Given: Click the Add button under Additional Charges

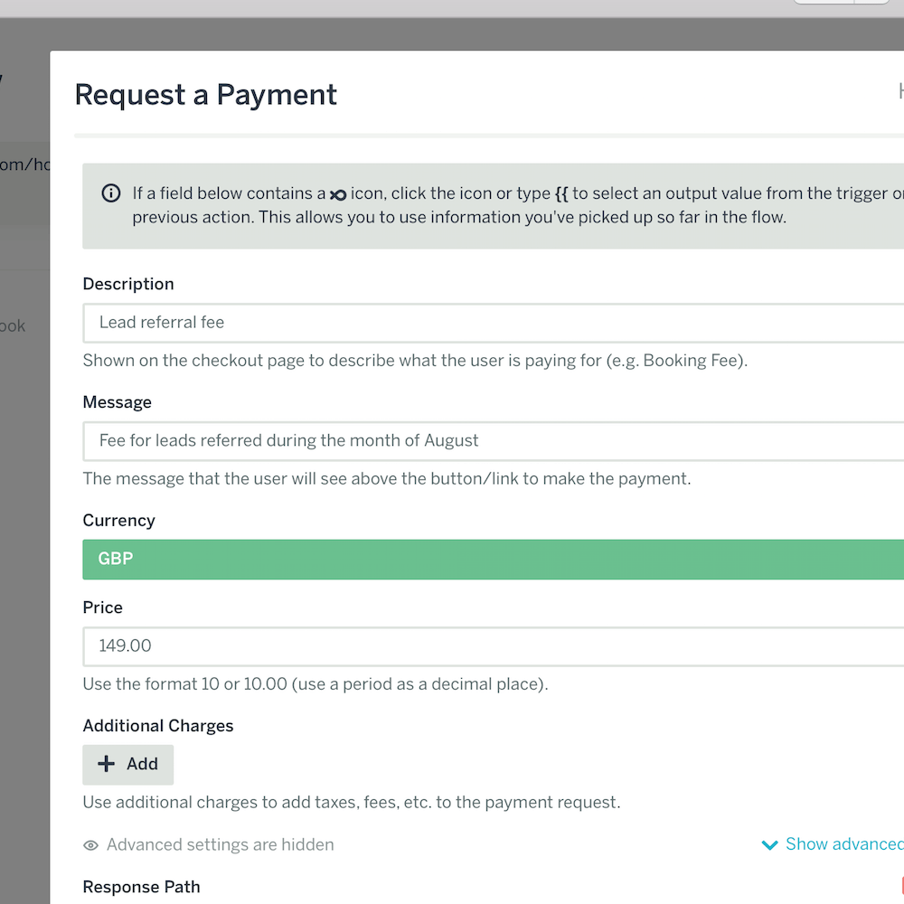Looking at the screenshot, I should (x=127, y=764).
